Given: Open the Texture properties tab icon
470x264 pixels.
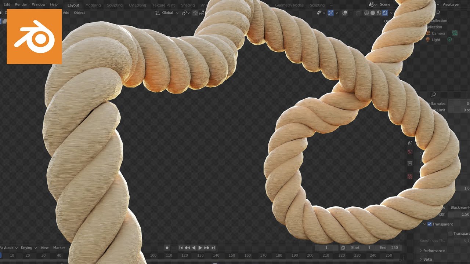Looking at the screenshot, I should coord(410,176).
